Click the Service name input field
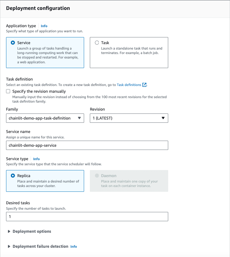Screen dimensions: 230x257 point(87,145)
